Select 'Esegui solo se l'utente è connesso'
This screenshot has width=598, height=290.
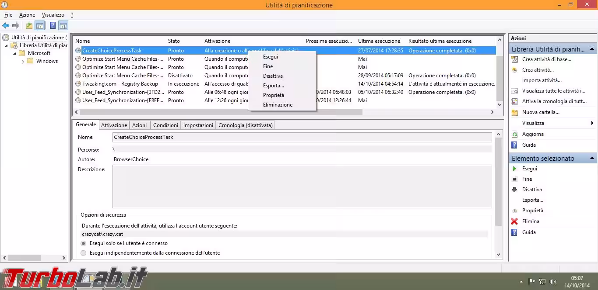click(84, 243)
